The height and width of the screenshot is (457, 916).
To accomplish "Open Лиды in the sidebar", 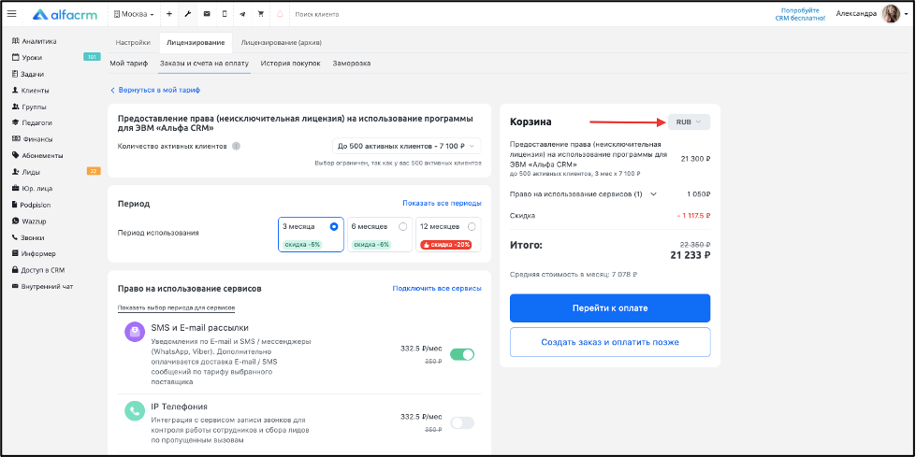I will 26,172.
